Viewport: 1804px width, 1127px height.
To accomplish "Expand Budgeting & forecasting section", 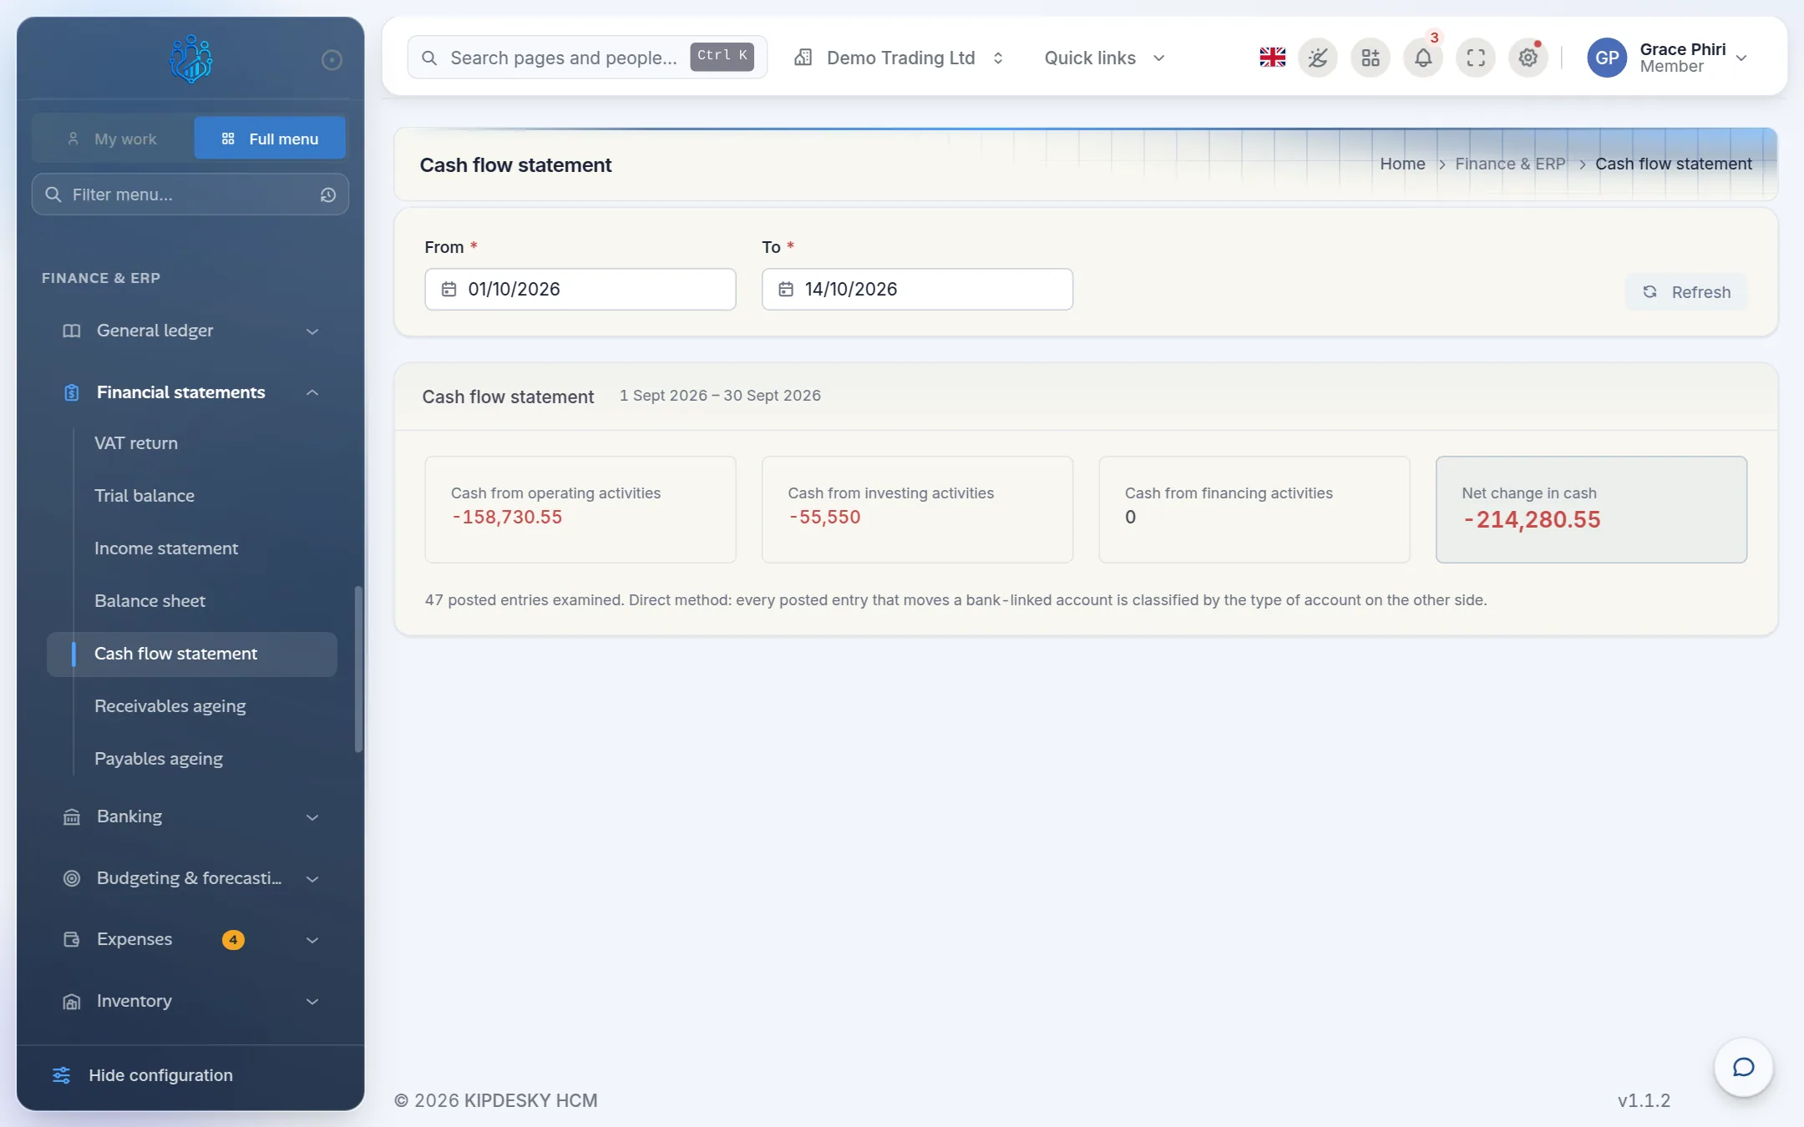I will coord(190,878).
